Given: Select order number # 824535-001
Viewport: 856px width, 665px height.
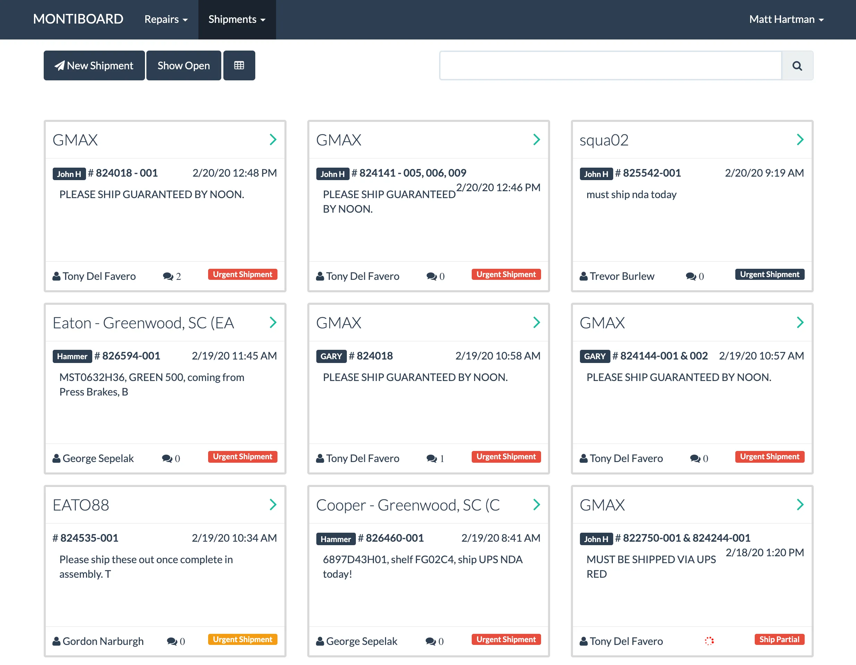Looking at the screenshot, I should click(85, 538).
